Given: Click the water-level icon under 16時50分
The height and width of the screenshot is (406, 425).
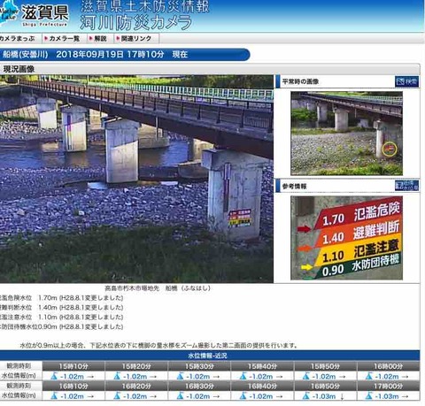Looking at the screenshot, I should click(306, 396).
